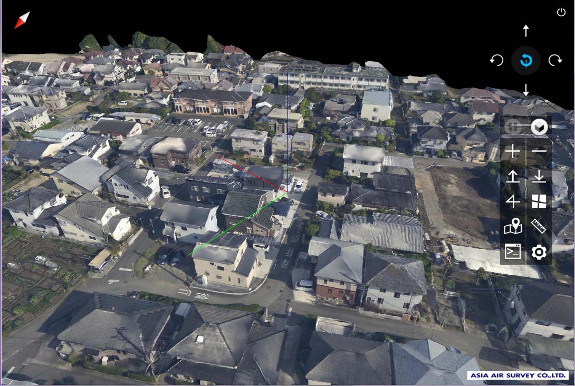The width and height of the screenshot is (575, 386).
Task: Click the blue reset rotation button
Action: coord(526,61)
